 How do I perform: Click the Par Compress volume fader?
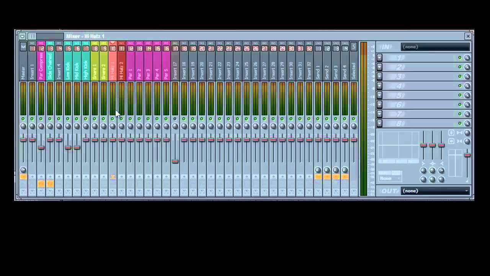(41, 148)
